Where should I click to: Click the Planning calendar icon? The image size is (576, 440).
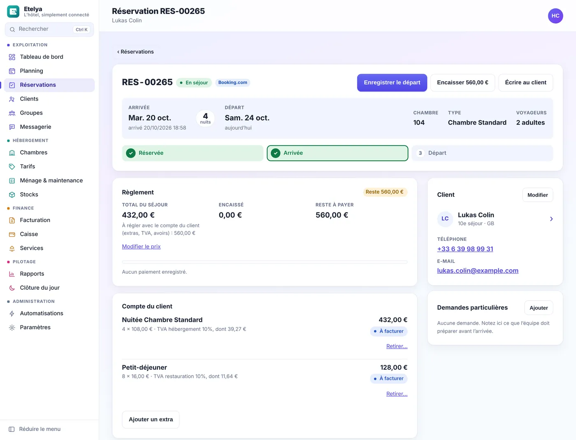tap(12, 71)
